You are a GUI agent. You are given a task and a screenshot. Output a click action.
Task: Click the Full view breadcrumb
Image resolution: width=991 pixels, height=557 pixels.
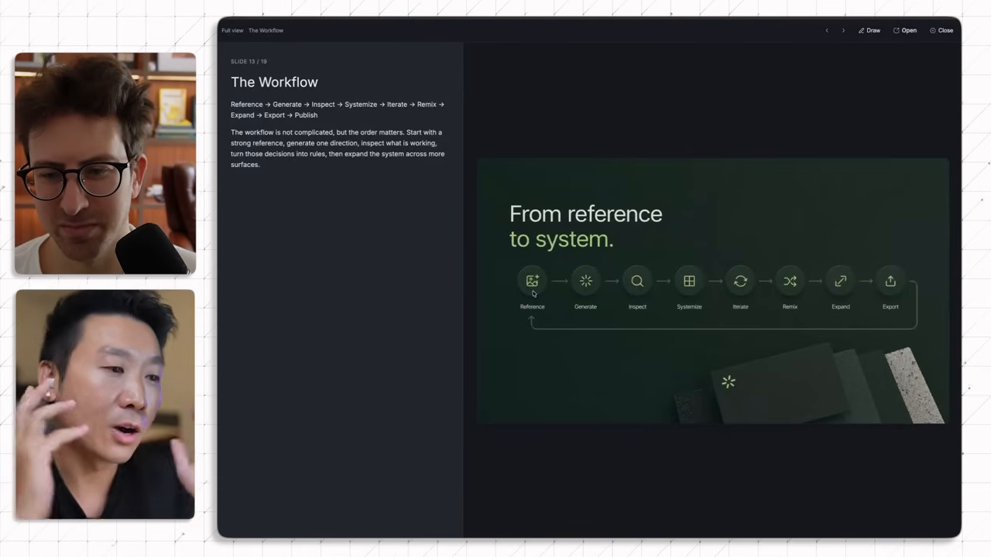(x=232, y=30)
